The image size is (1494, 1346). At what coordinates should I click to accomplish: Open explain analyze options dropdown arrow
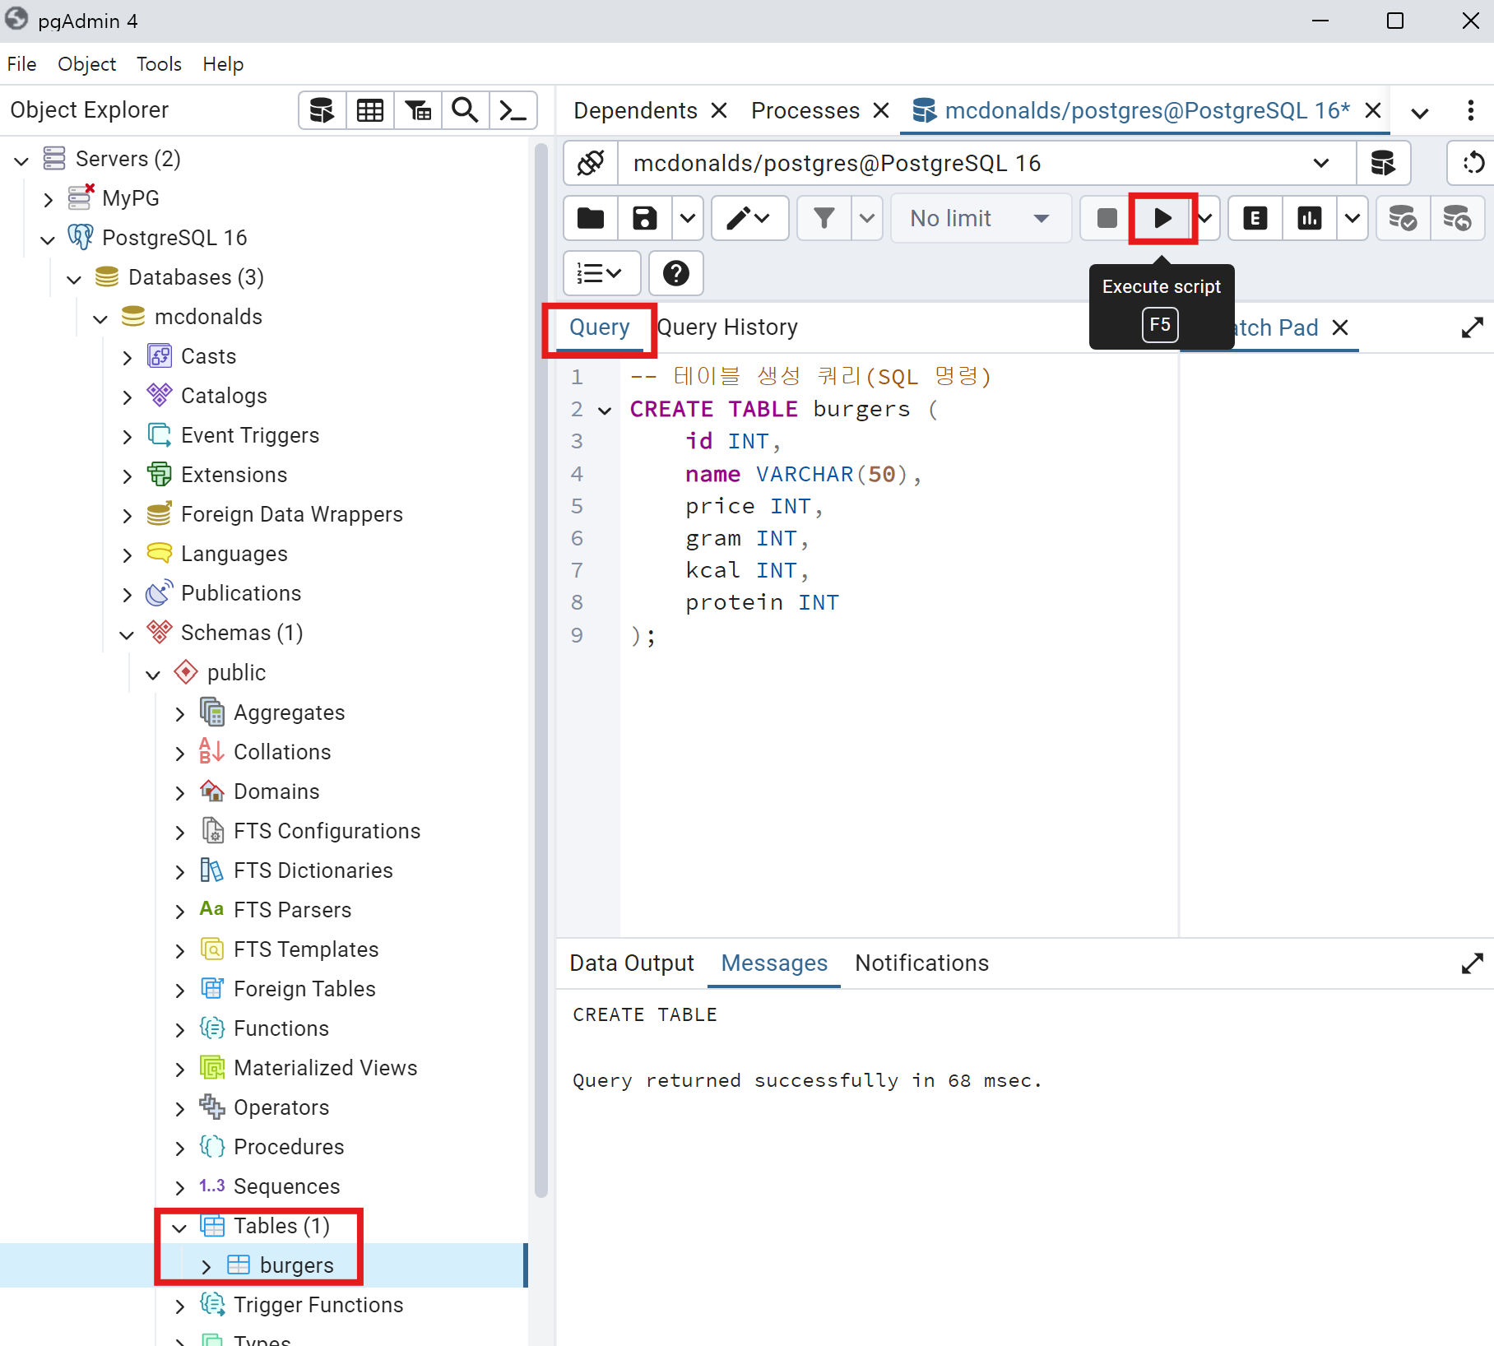point(1352,218)
